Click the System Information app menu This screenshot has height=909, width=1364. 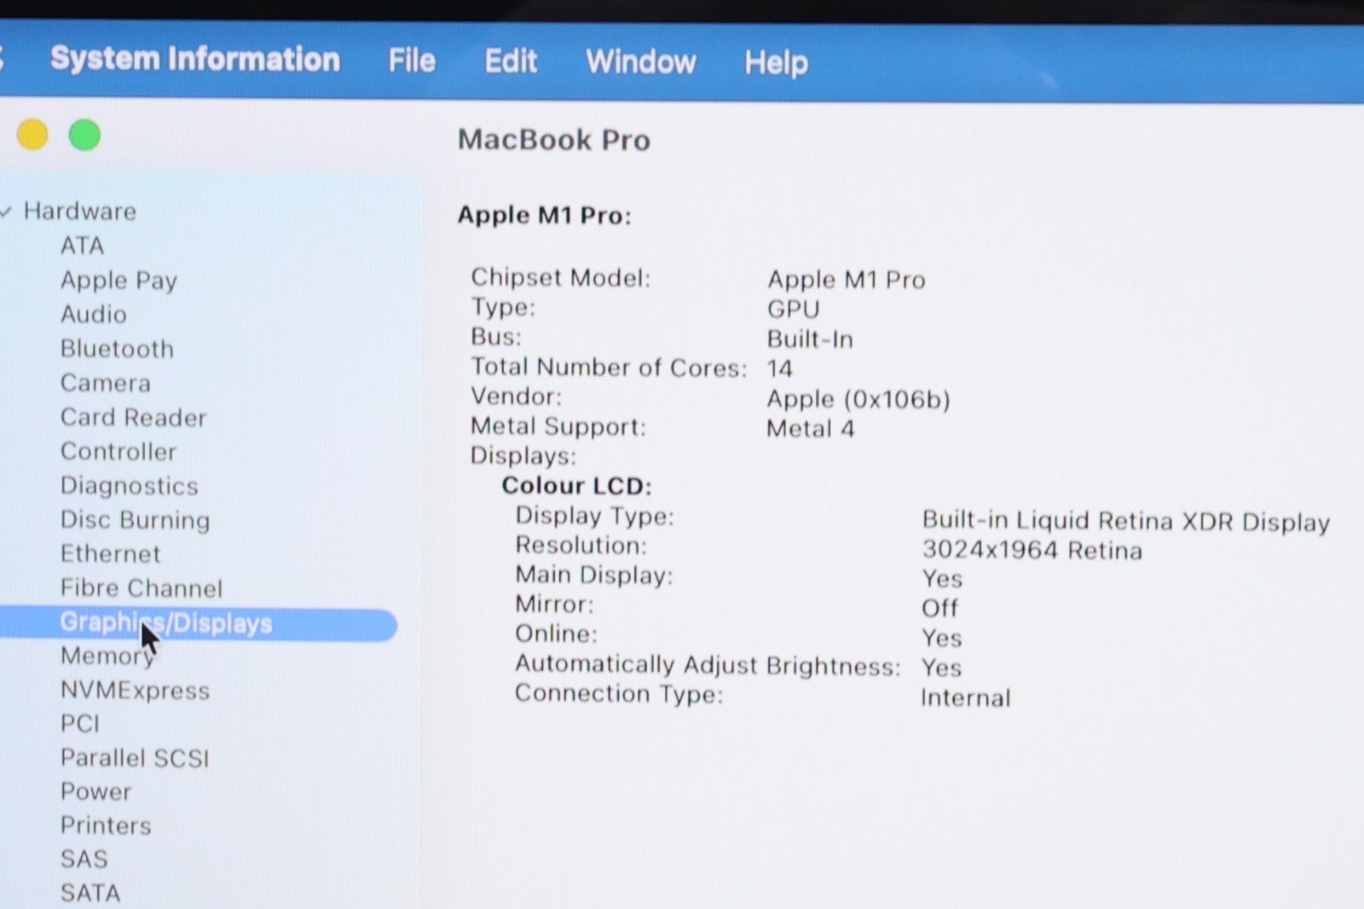pos(194,59)
